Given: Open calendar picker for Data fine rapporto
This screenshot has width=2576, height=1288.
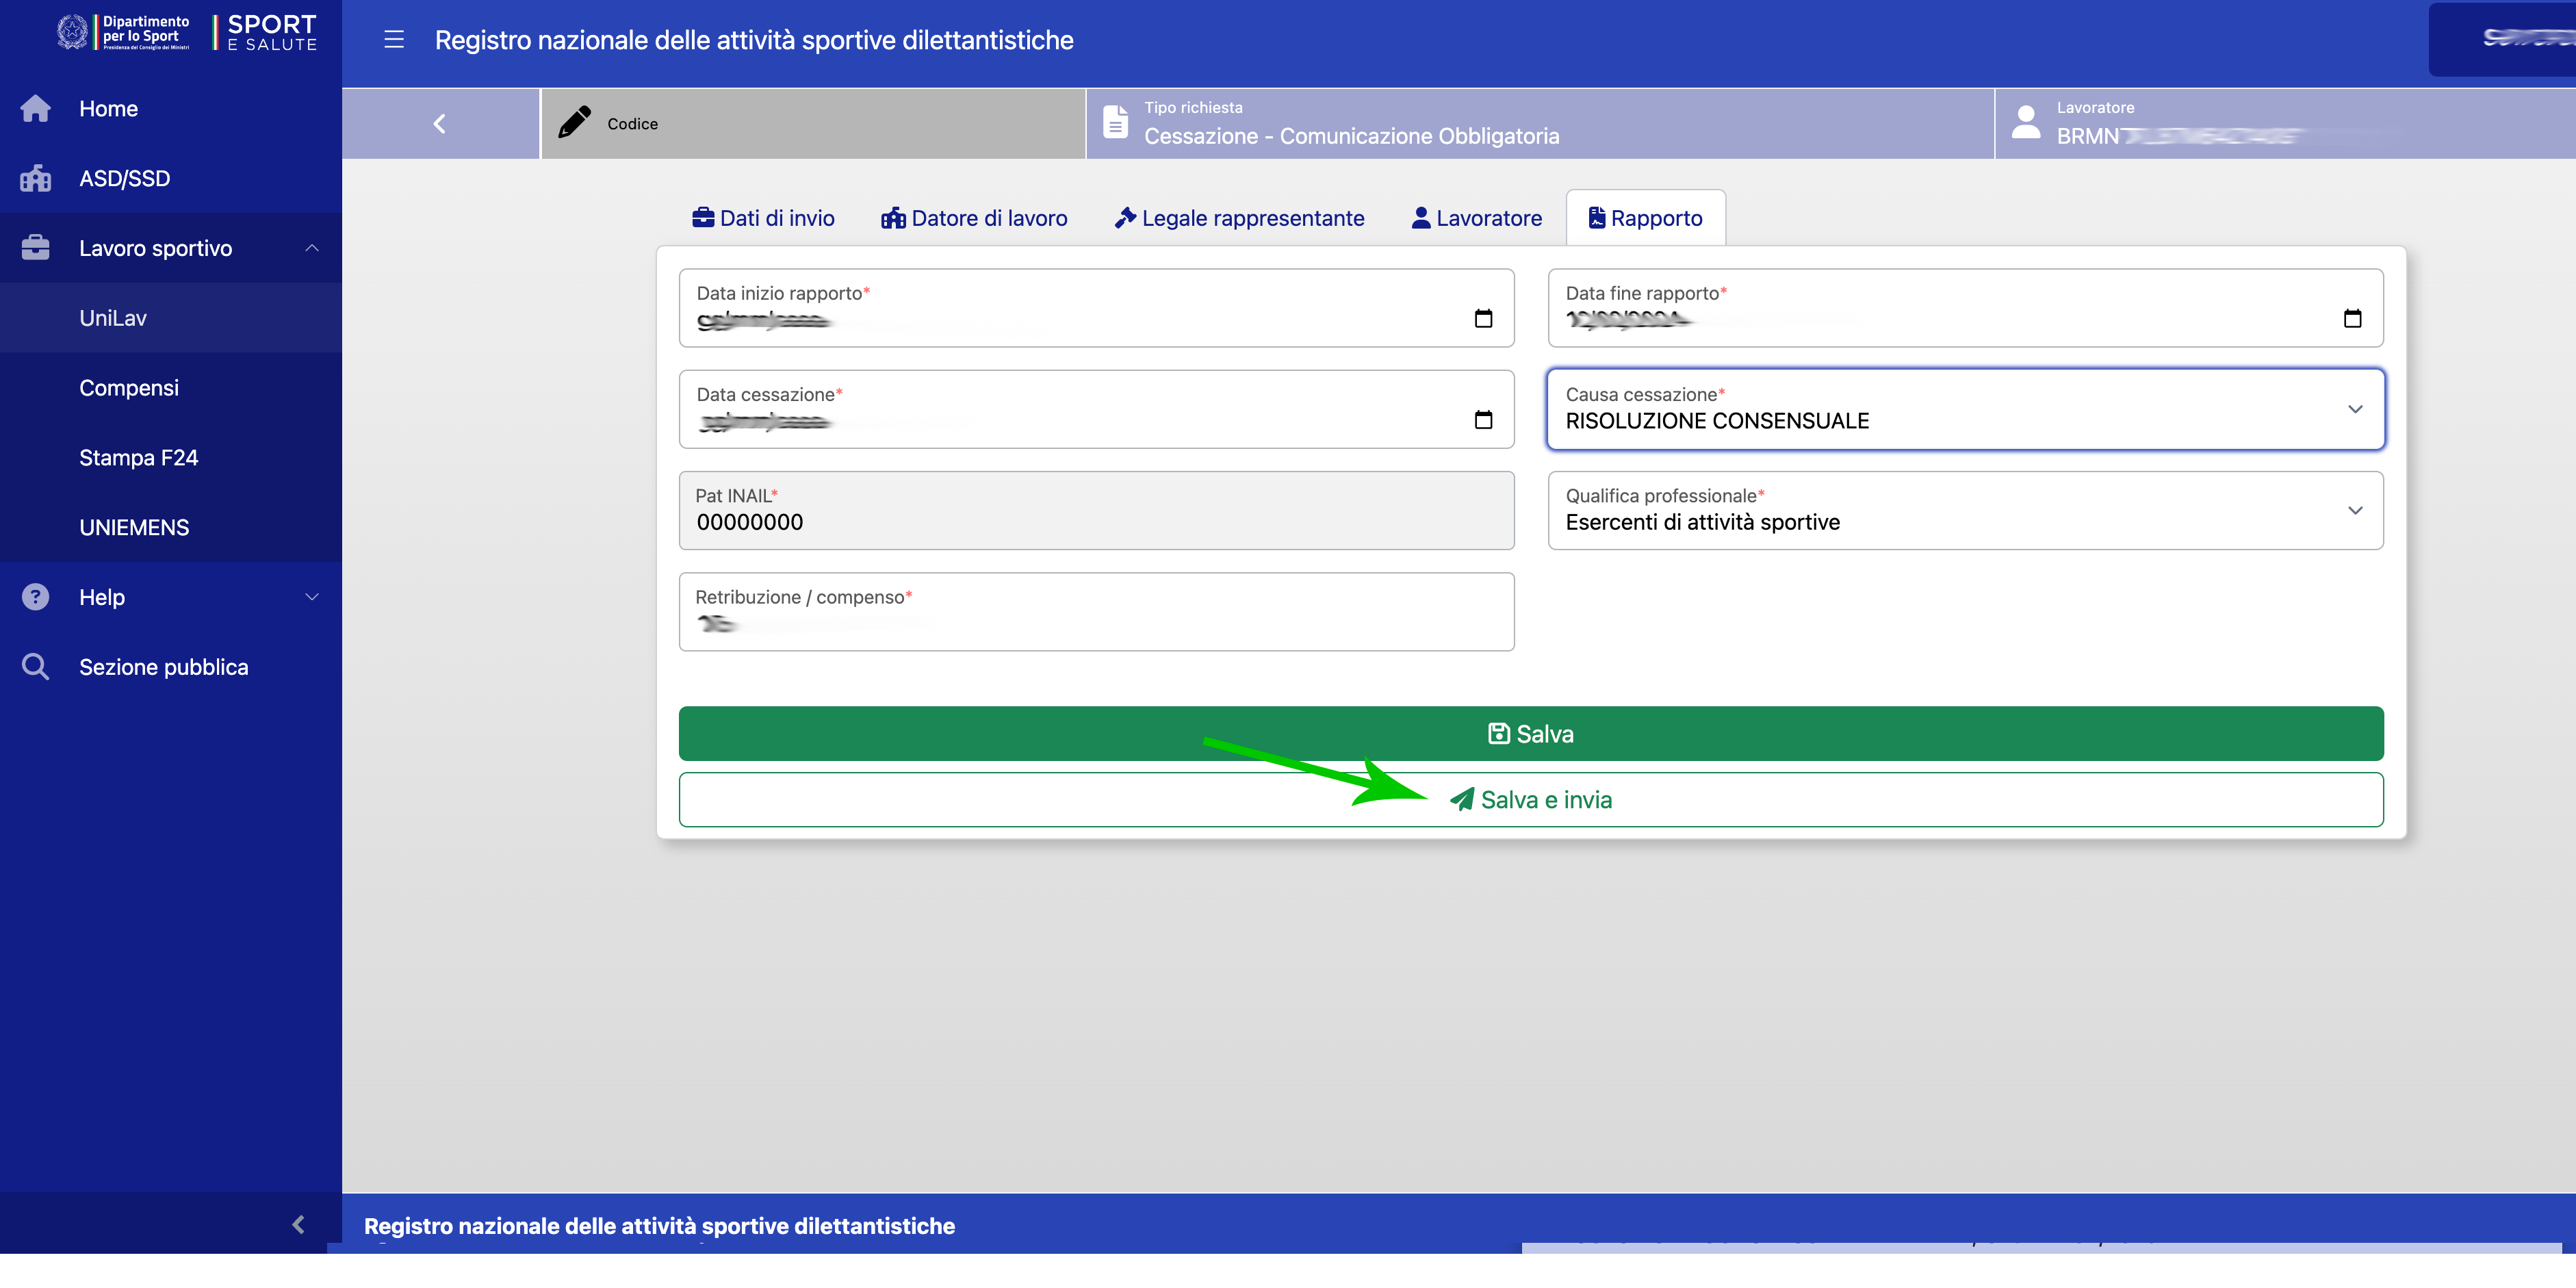Looking at the screenshot, I should (2352, 318).
